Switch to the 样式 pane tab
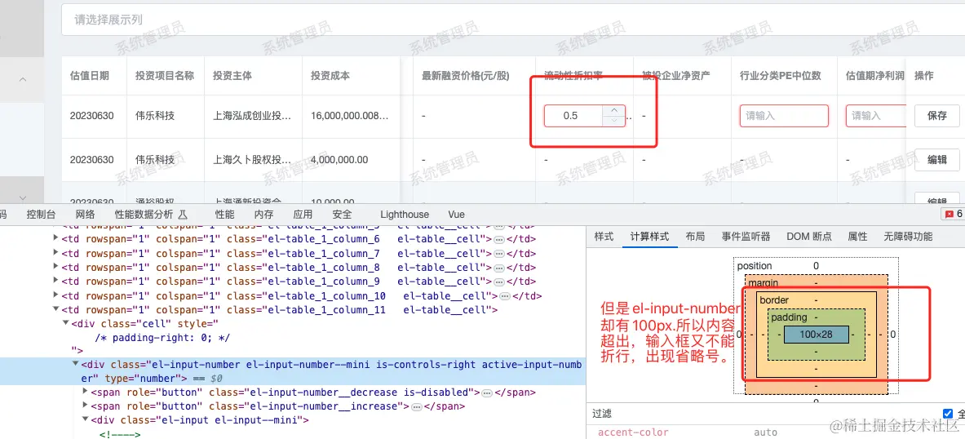The image size is (965, 439). (x=604, y=237)
